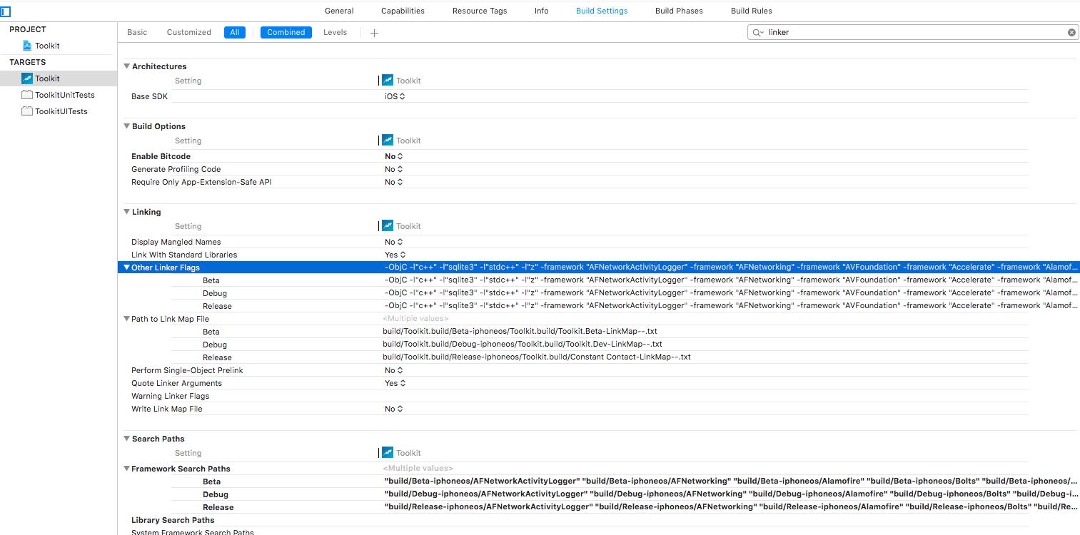1080x535 pixels.
Task: Collapse the Other Linker Flags row
Action: tap(126, 267)
